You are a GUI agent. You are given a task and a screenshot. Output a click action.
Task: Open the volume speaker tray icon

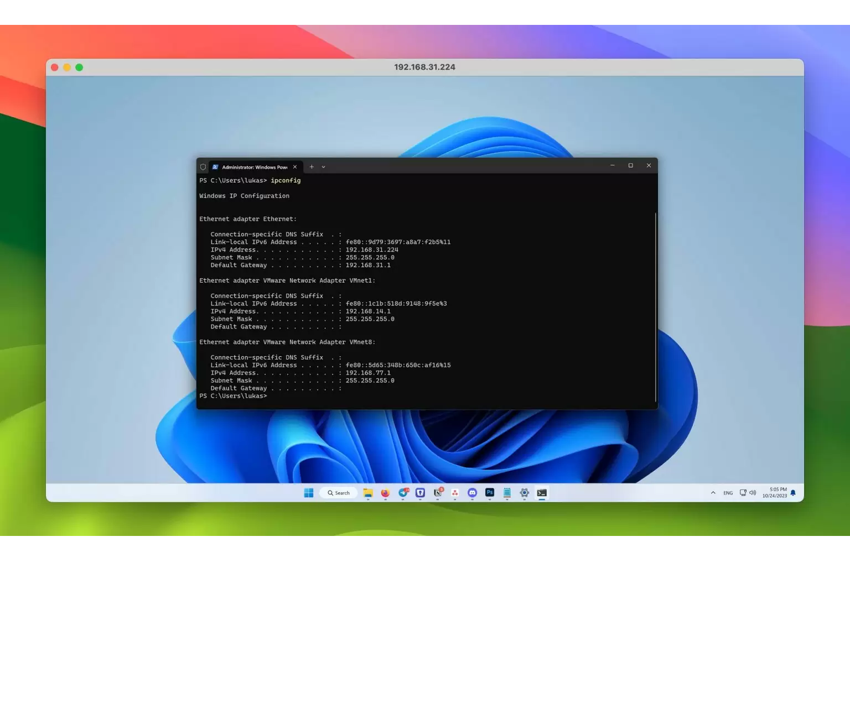pyautogui.click(x=753, y=493)
